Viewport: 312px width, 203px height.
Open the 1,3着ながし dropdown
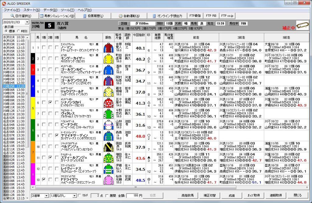pyautogui.click(x=74, y=196)
